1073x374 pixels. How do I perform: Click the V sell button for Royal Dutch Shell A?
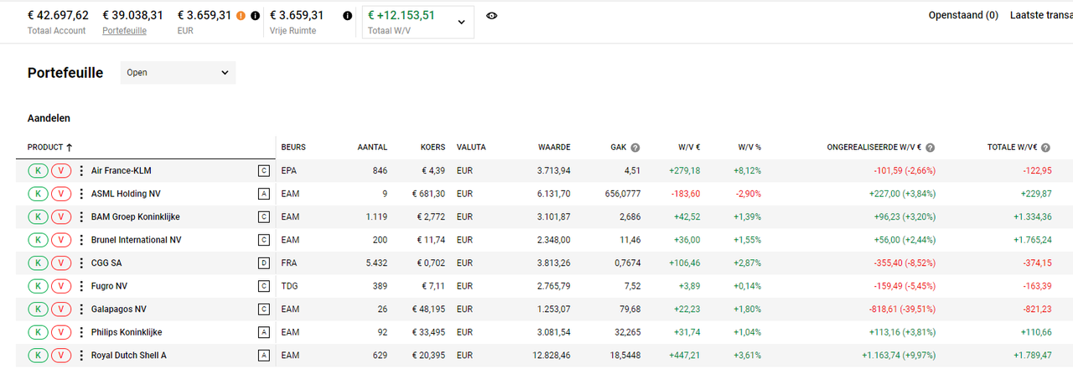click(62, 356)
